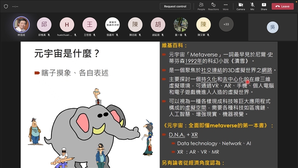Screen dimensions: 298x168
Task: Select presenter 林信成 video thumbnail
Action: tap(22, 24)
